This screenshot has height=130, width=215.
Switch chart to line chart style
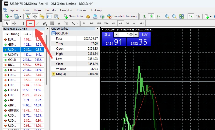pos(158,16)
